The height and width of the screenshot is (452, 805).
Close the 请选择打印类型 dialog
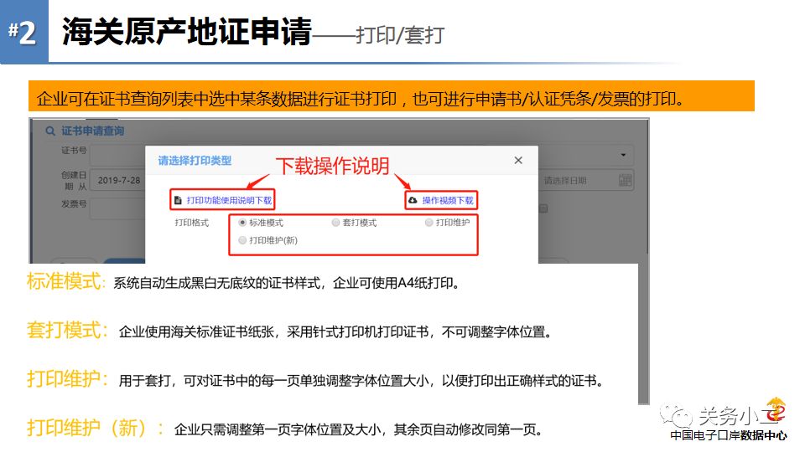pos(518,161)
